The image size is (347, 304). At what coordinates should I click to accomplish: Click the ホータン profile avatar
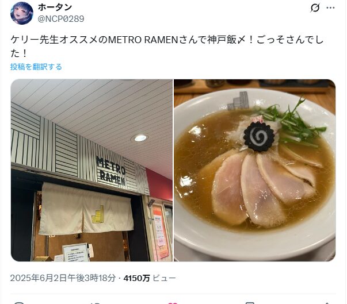click(22, 13)
